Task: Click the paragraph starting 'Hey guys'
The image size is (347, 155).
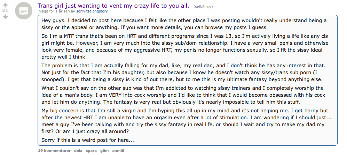Action: (x=184, y=24)
